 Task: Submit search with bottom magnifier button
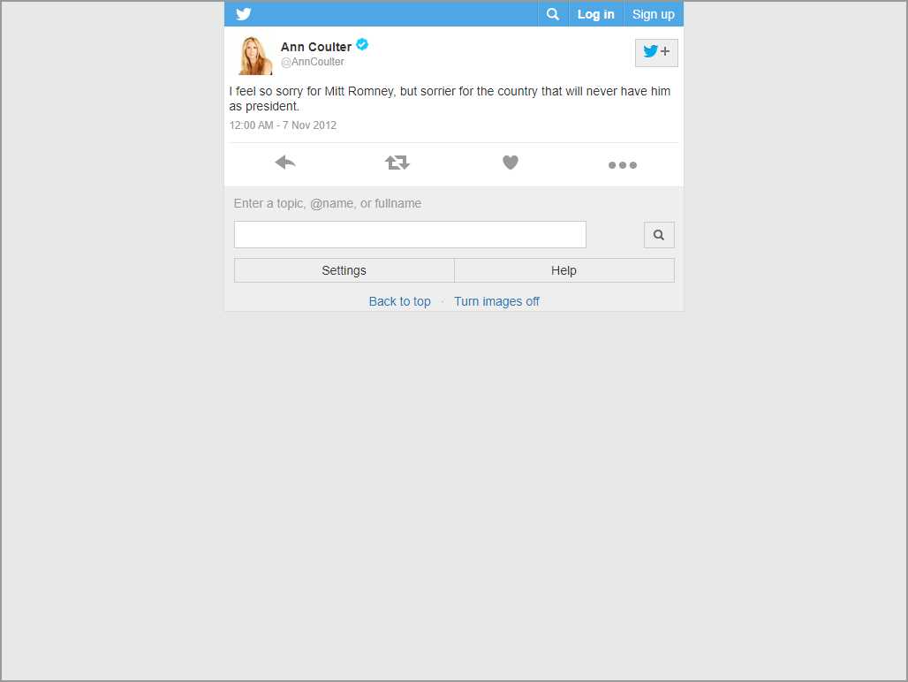pos(659,235)
